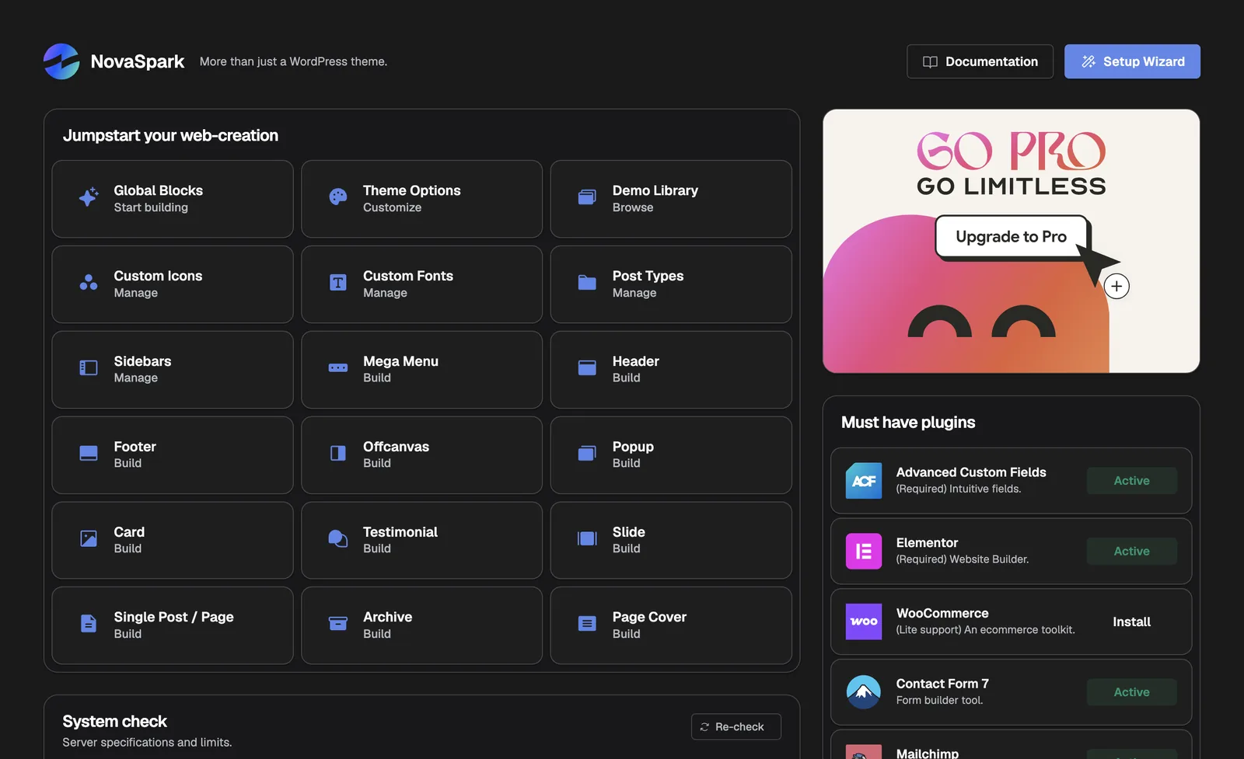The width and height of the screenshot is (1244, 759).
Task: Click 'Form builder tool.' description
Action: (939, 701)
